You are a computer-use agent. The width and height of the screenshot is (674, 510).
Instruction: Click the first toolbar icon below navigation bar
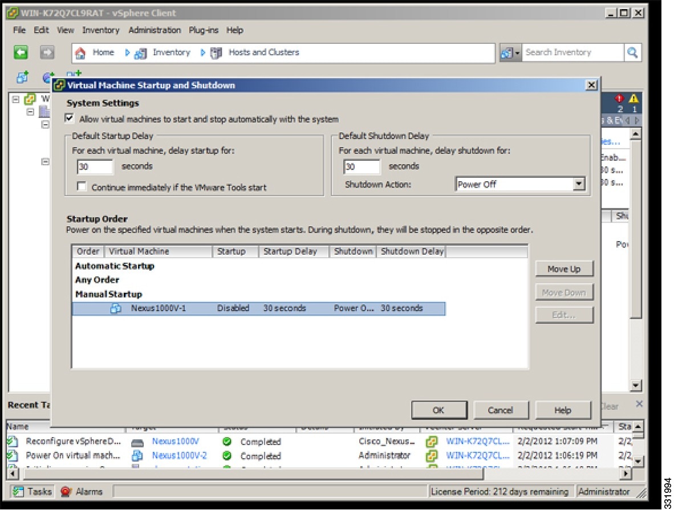(x=22, y=77)
